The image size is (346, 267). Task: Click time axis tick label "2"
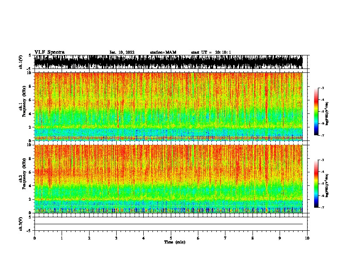coord(89,238)
